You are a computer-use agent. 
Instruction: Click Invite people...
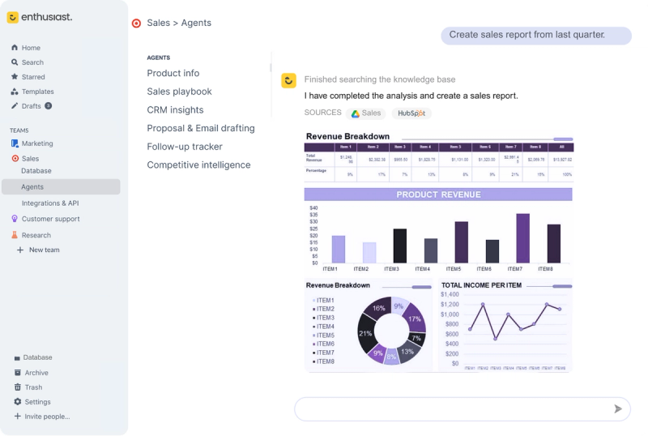(47, 417)
